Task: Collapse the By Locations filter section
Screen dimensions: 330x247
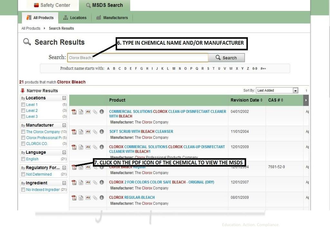Action: 64,98
